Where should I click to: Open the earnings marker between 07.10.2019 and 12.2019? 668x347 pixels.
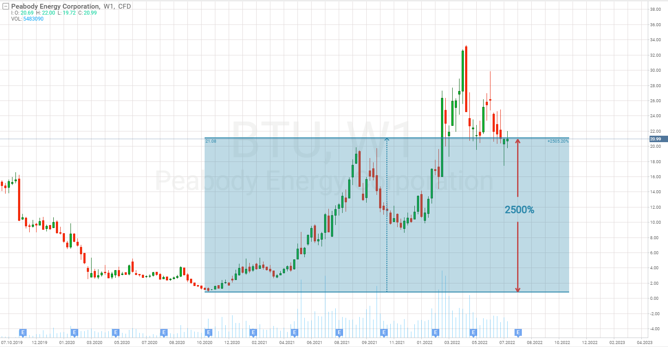[x=23, y=332]
